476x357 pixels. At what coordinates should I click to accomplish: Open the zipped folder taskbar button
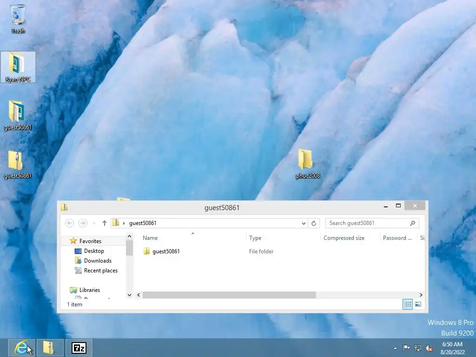click(49, 348)
